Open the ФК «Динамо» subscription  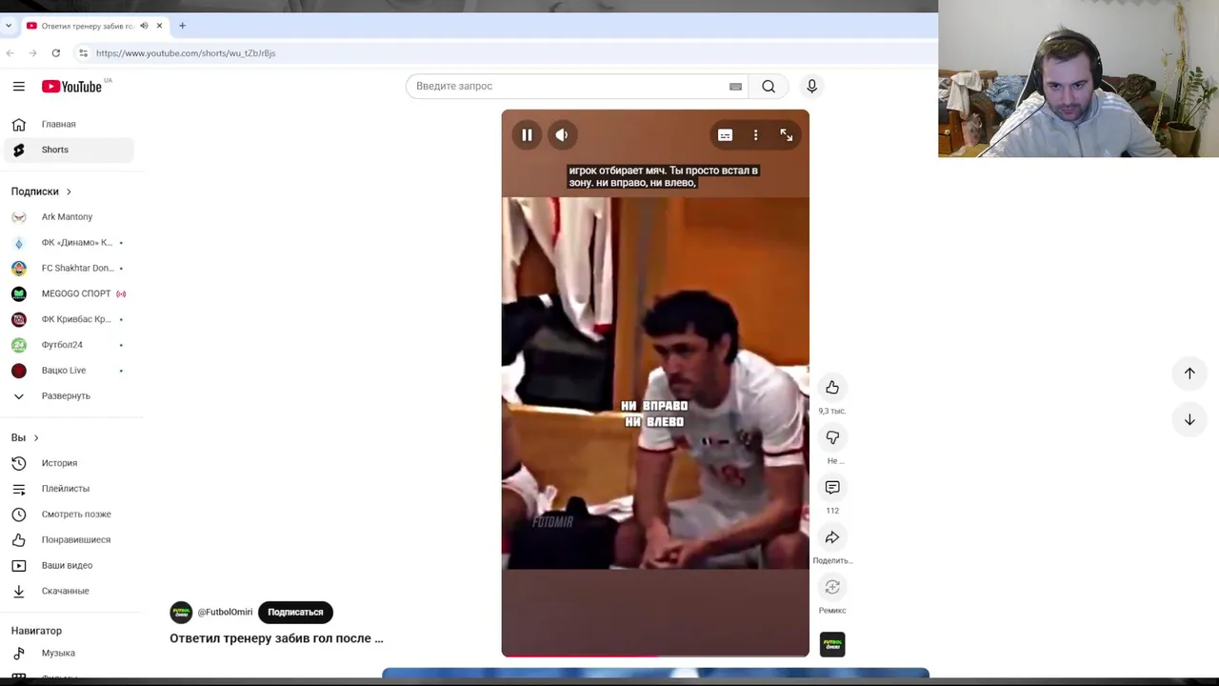point(69,242)
